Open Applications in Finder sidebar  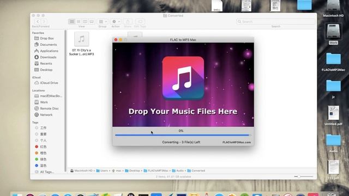coord(46,51)
